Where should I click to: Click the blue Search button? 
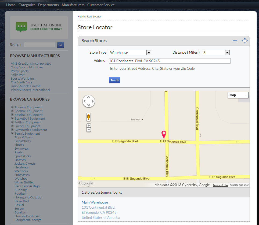point(114,80)
